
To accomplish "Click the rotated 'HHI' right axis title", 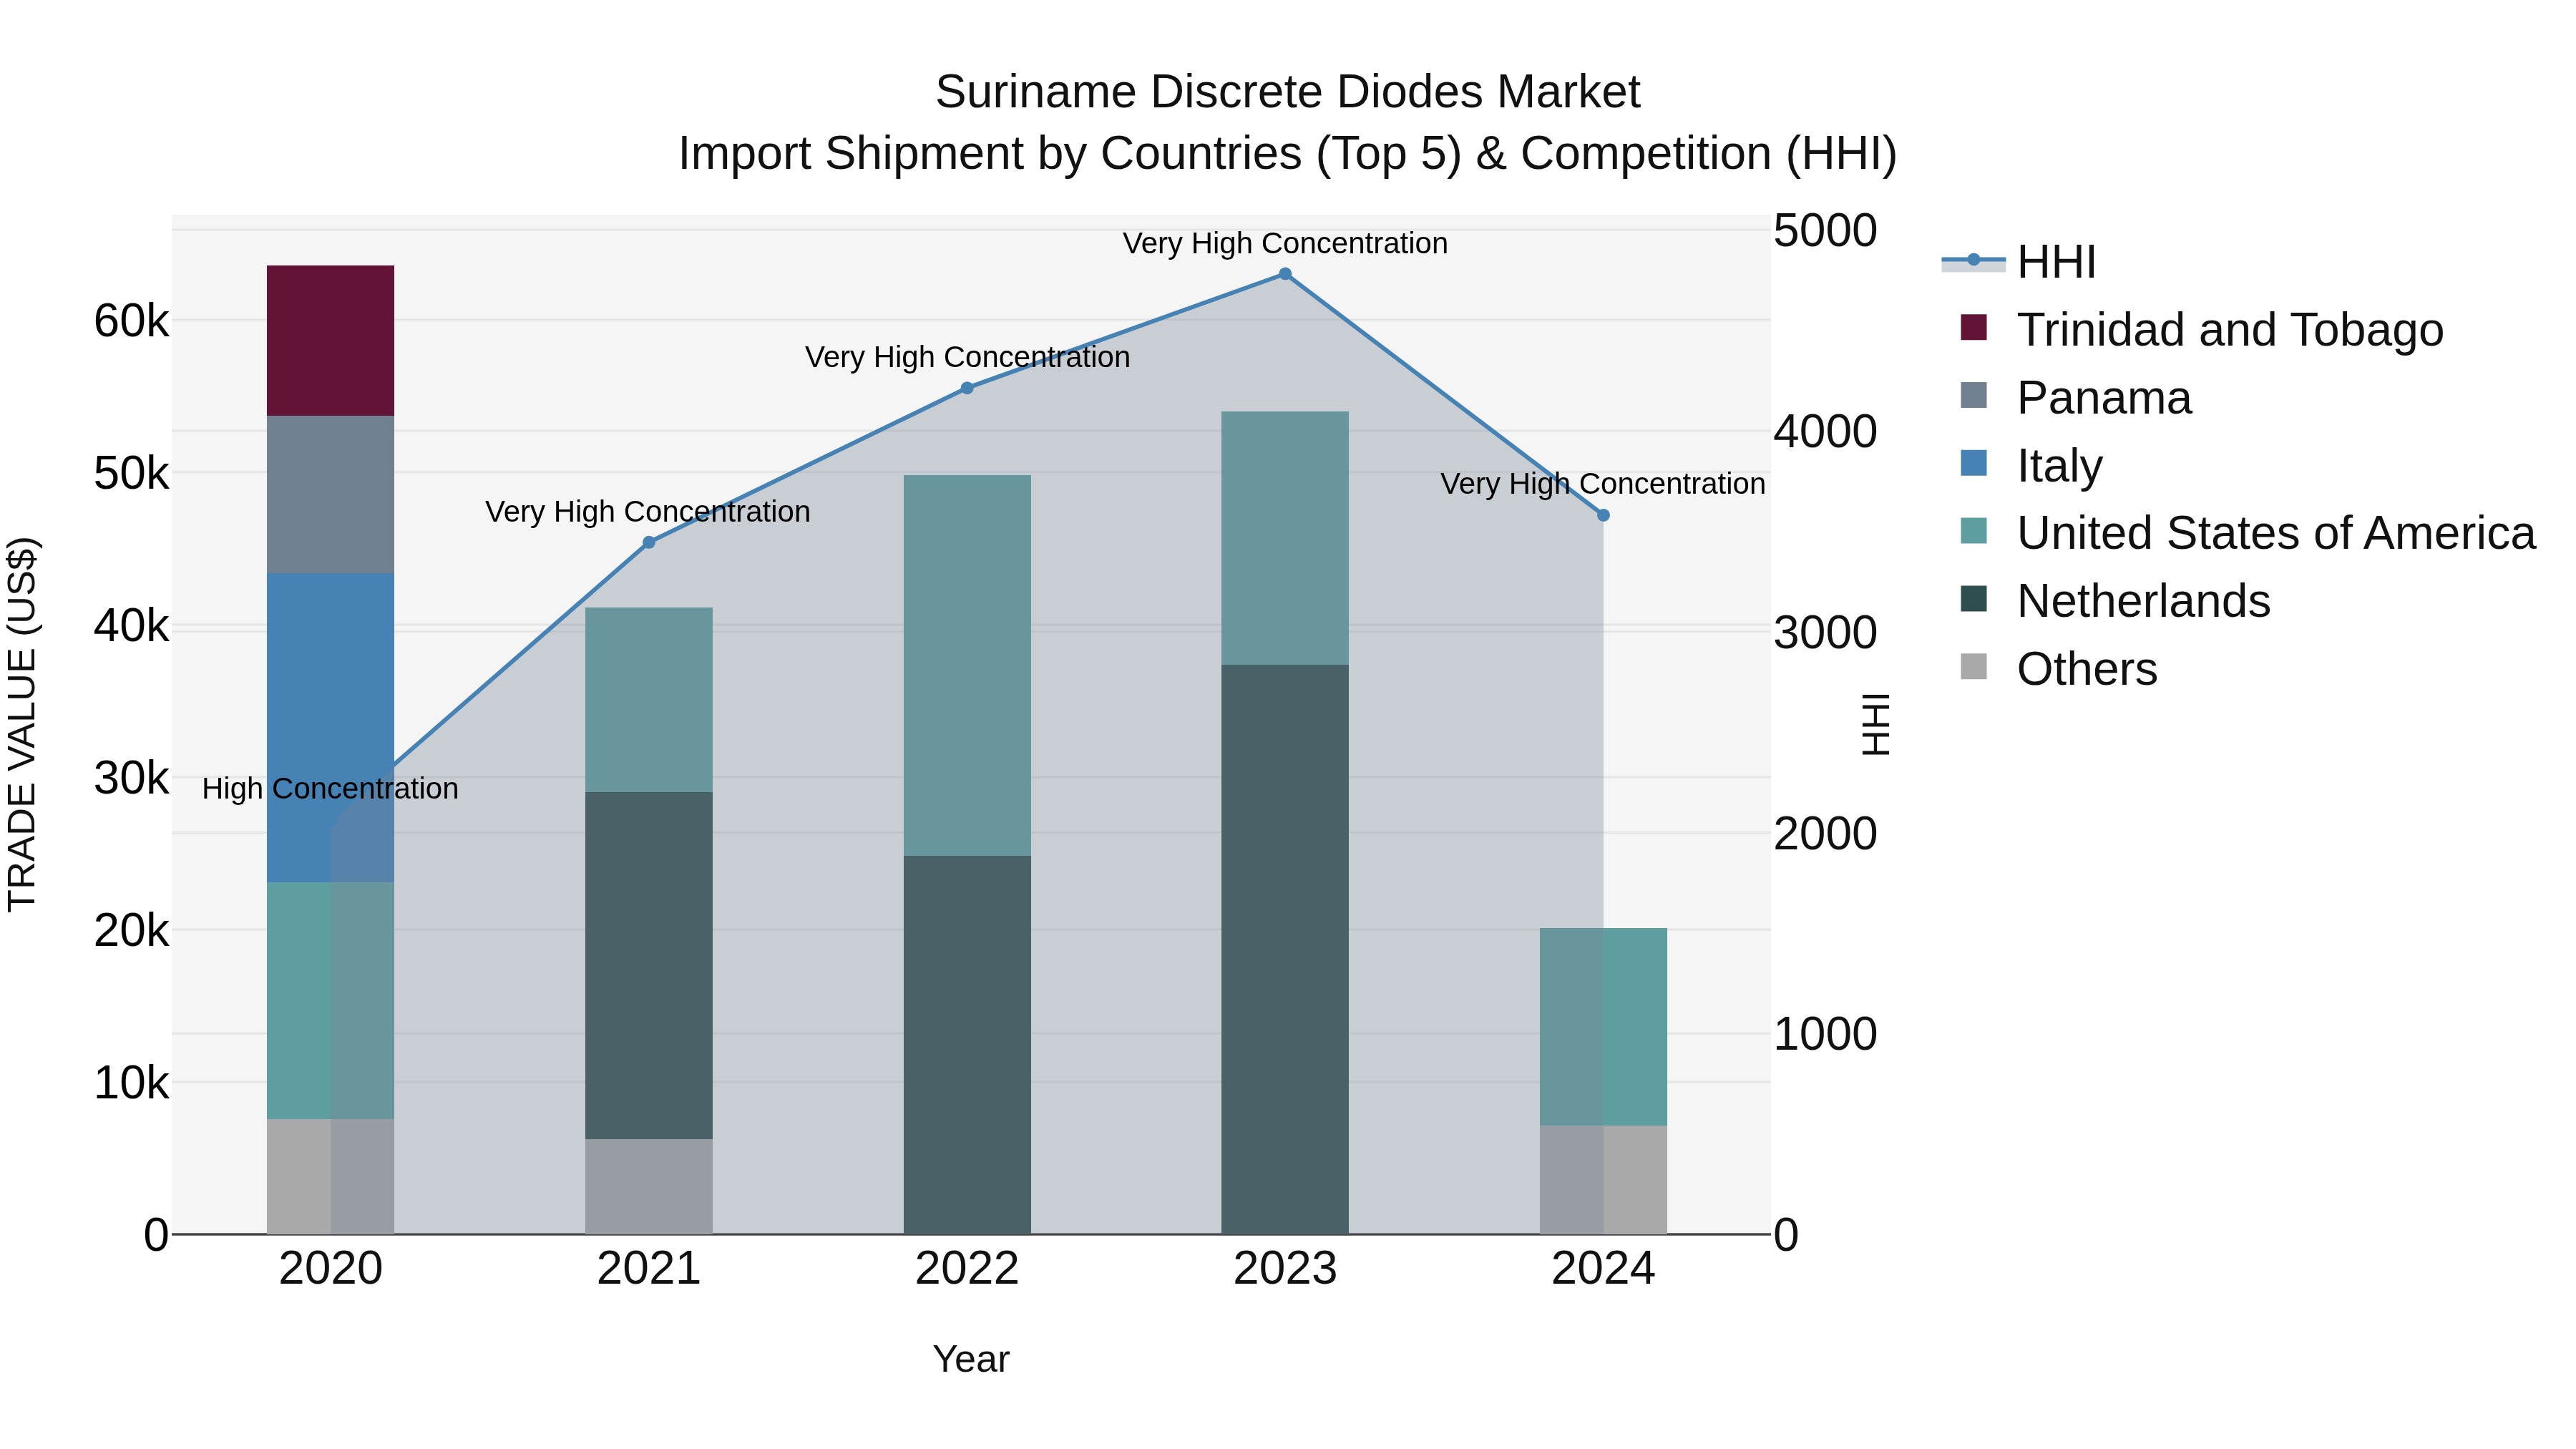I will click(x=1876, y=724).
